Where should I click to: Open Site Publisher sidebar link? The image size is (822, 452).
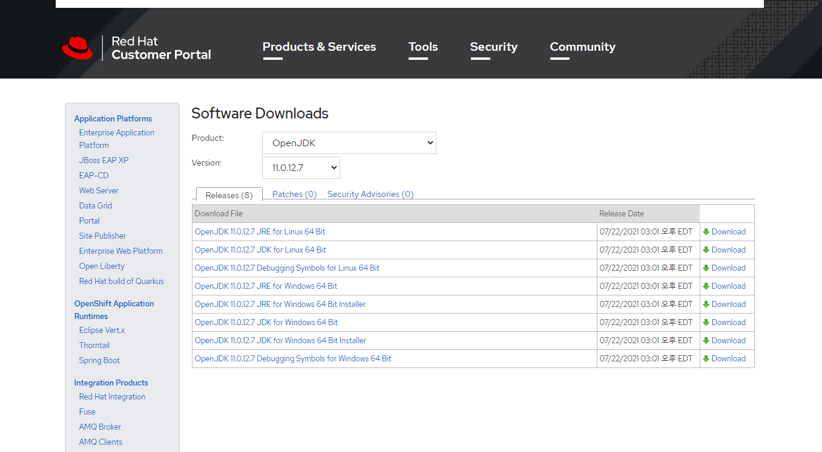pos(103,236)
